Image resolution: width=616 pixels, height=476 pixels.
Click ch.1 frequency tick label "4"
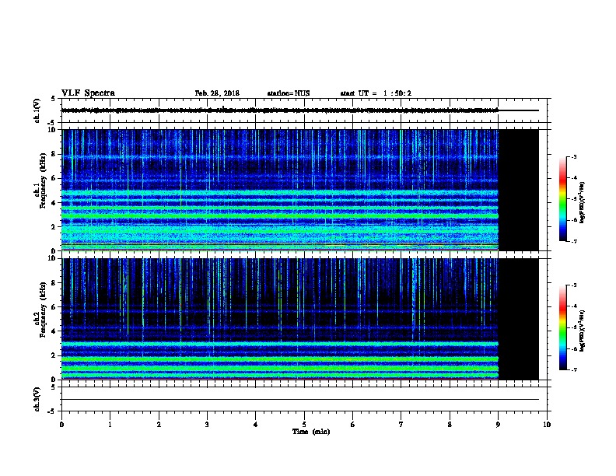coord(55,203)
